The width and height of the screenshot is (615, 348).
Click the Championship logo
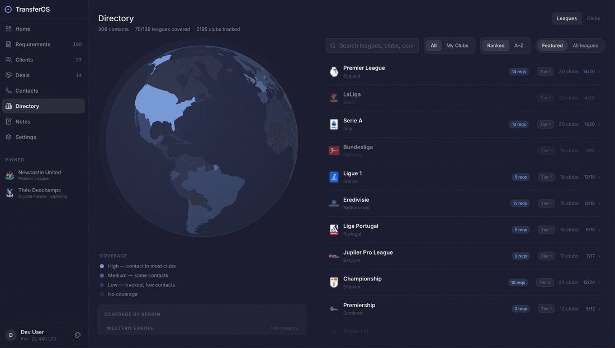[x=334, y=282]
